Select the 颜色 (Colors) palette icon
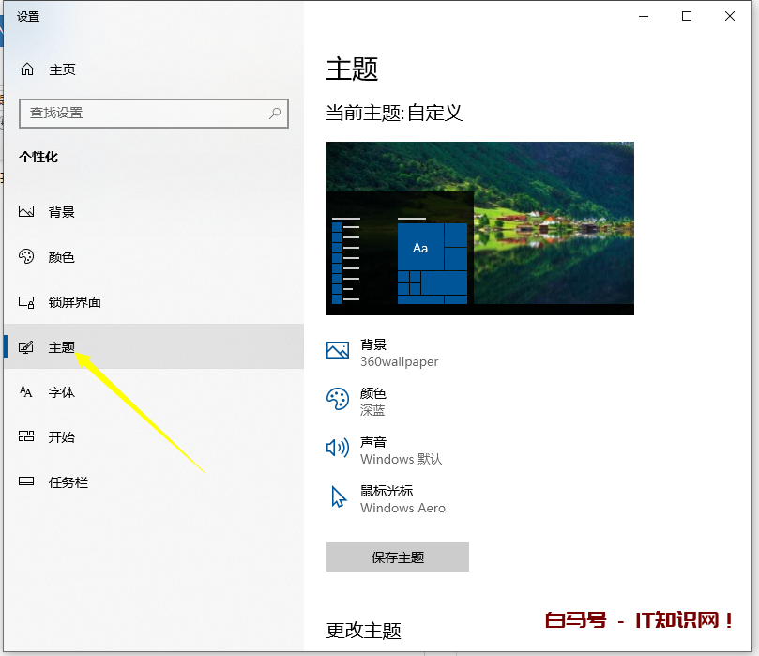The height and width of the screenshot is (656, 759). 28,256
